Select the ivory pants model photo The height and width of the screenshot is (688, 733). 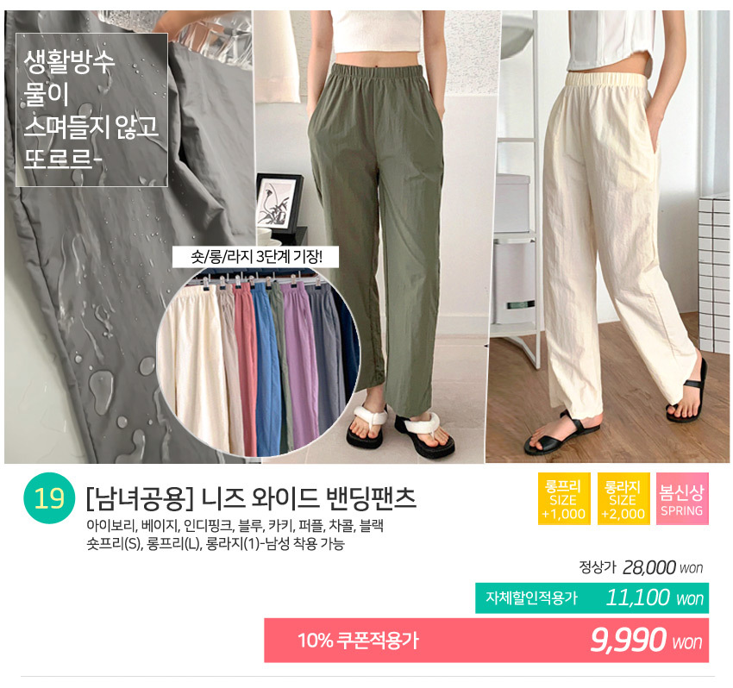pos(607,236)
